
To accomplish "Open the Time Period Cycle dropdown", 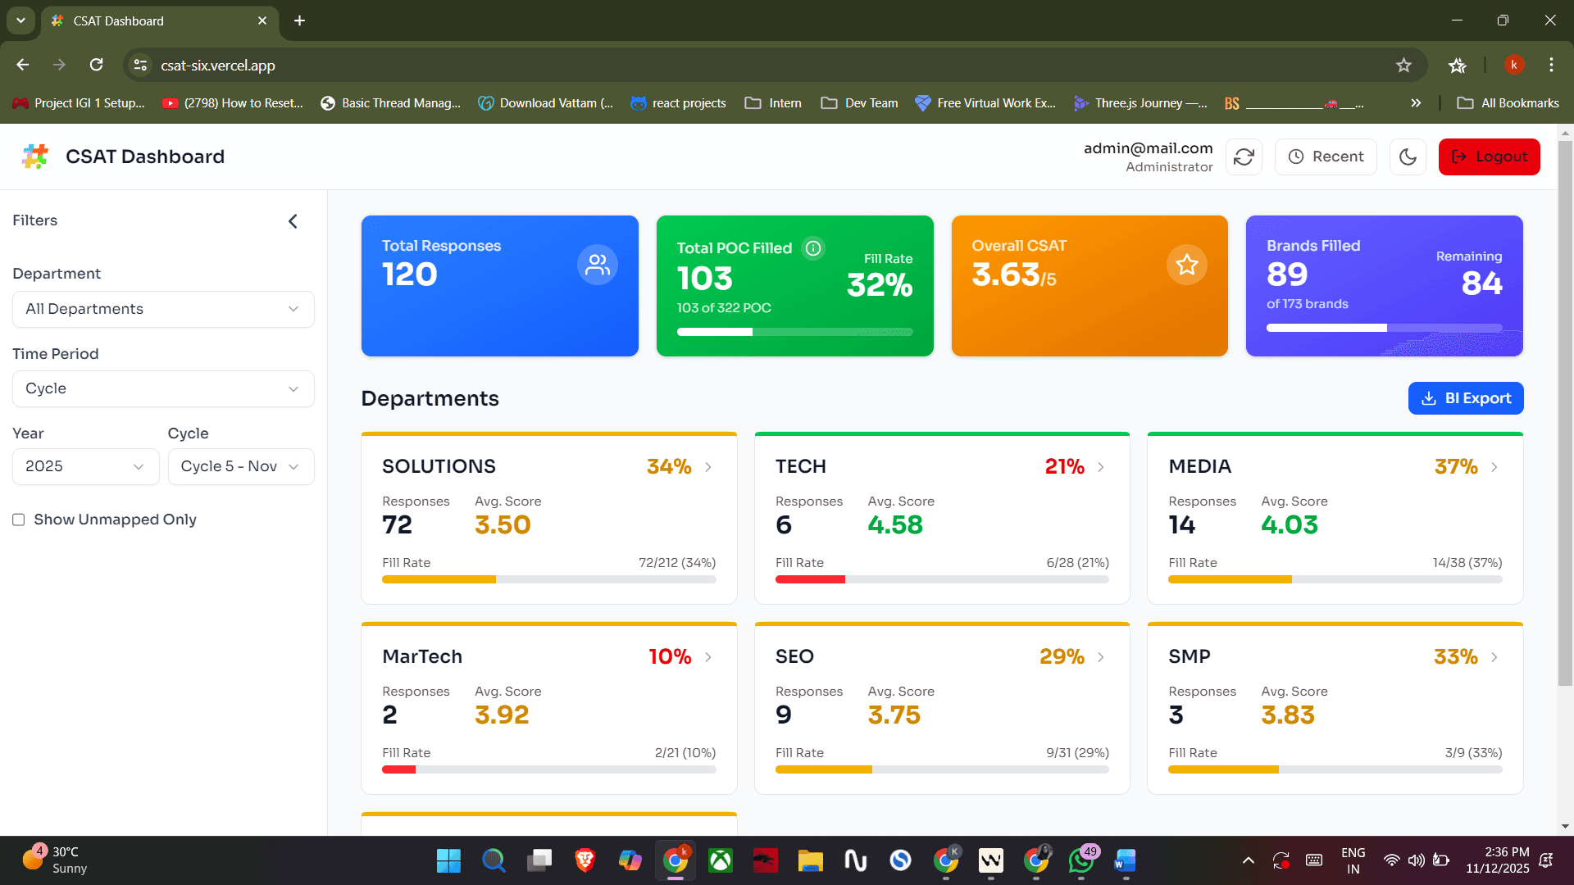I will coord(163,388).
